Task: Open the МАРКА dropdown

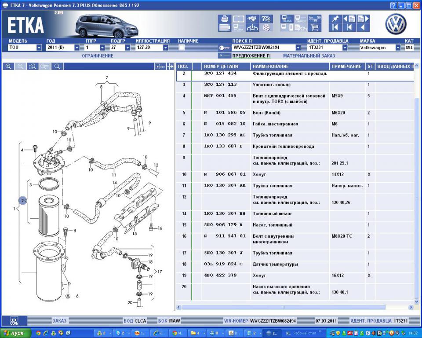Action: 398,48
